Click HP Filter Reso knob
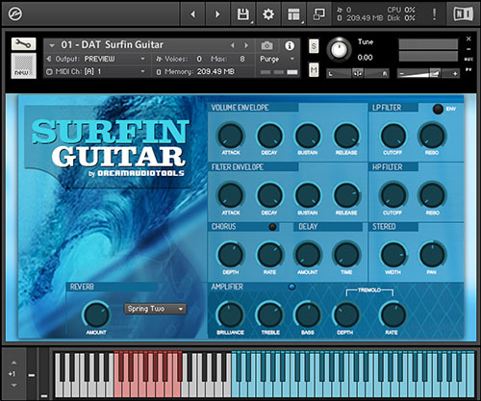 coord(432,195)
